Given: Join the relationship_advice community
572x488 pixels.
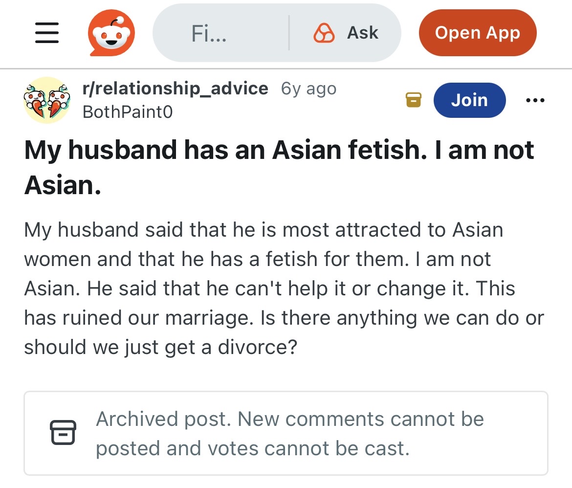Looking at the screenshot, I should point(469,100).
